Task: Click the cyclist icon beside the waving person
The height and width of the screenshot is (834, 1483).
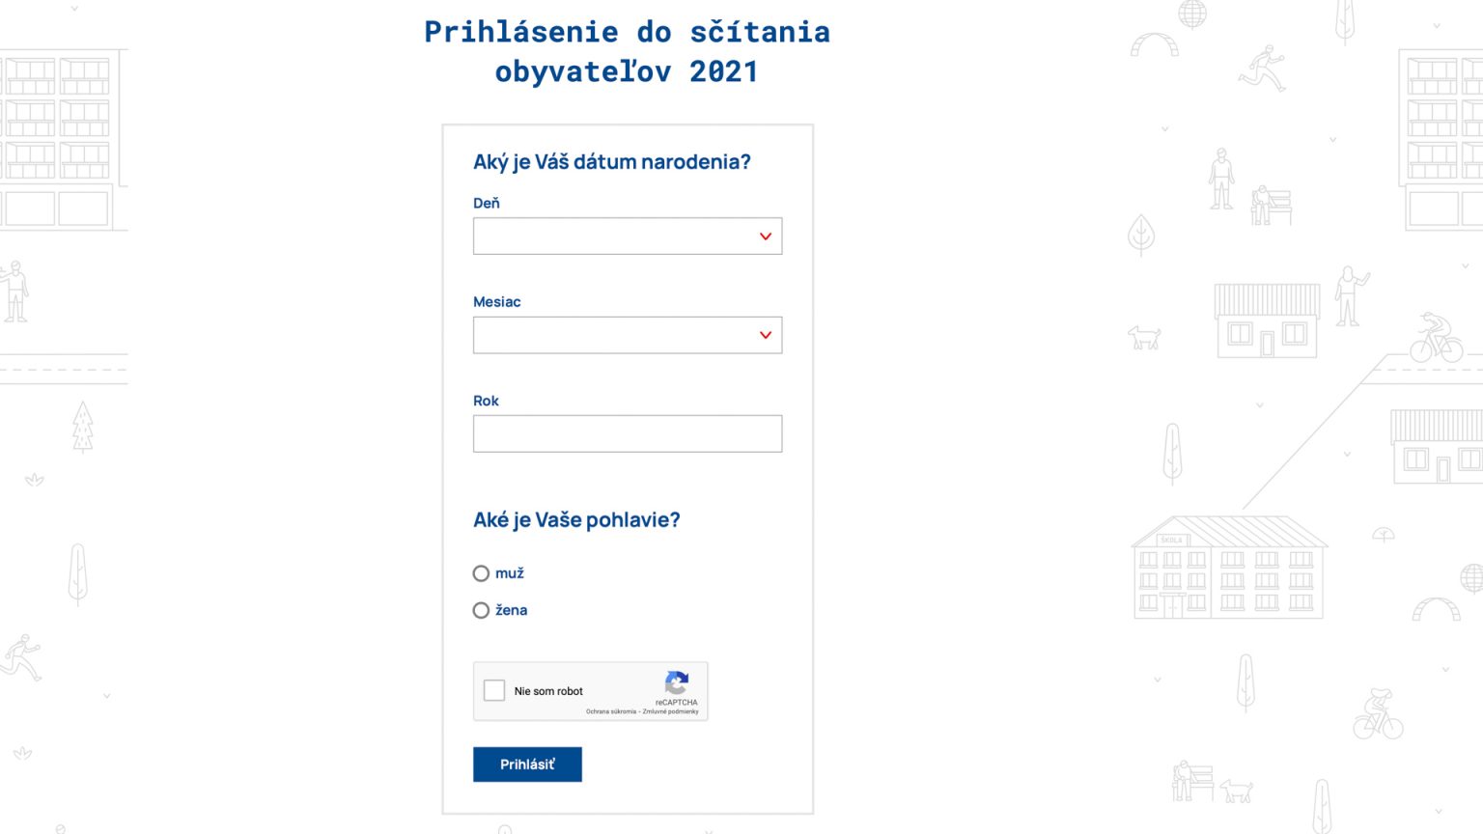Action: point(1436,337)
